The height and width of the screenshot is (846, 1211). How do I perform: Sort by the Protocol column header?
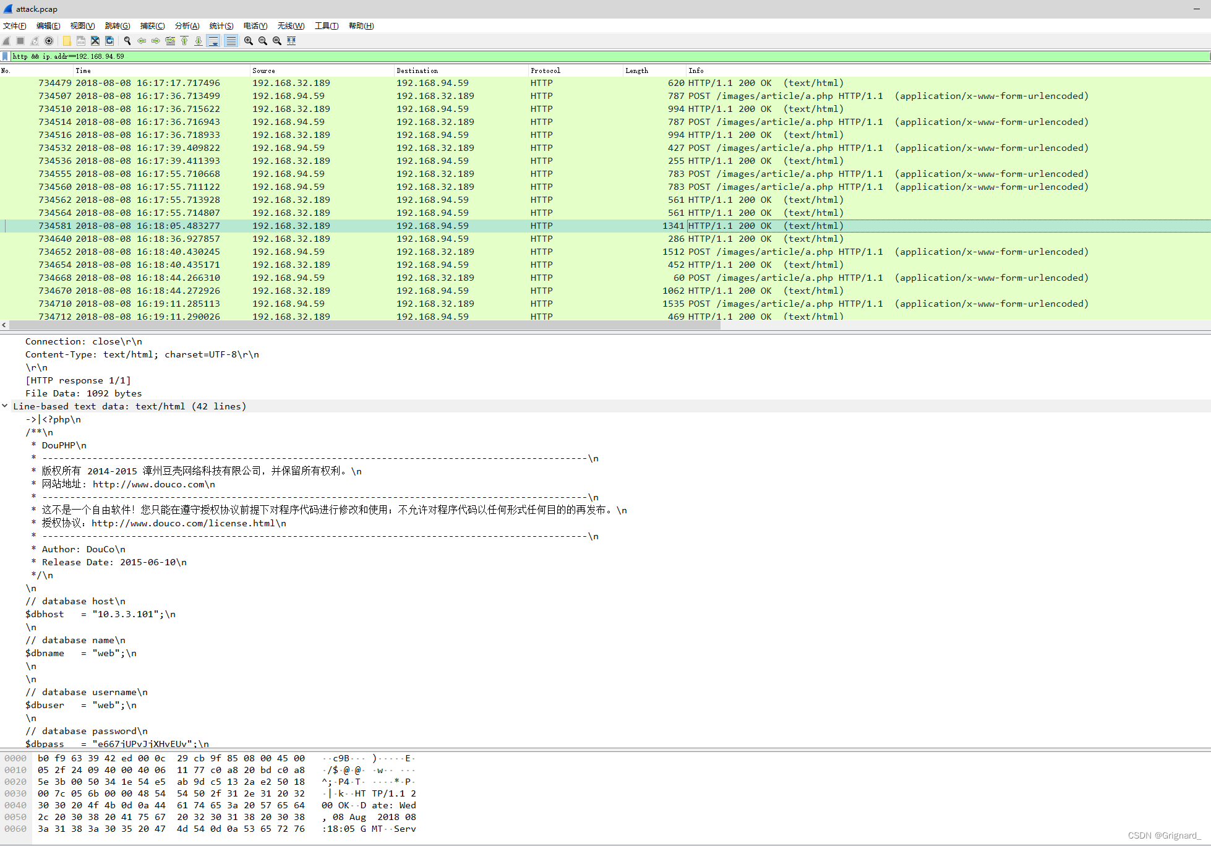pyautogui.click(x=576, y=70)
